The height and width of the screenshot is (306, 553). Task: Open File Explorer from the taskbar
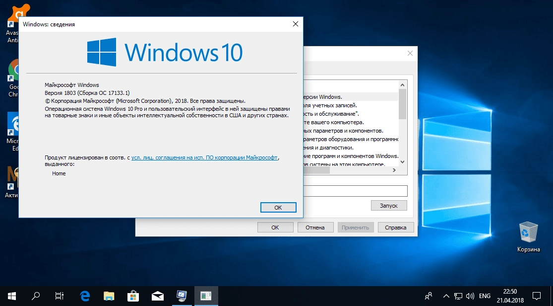tap(109, 296)
